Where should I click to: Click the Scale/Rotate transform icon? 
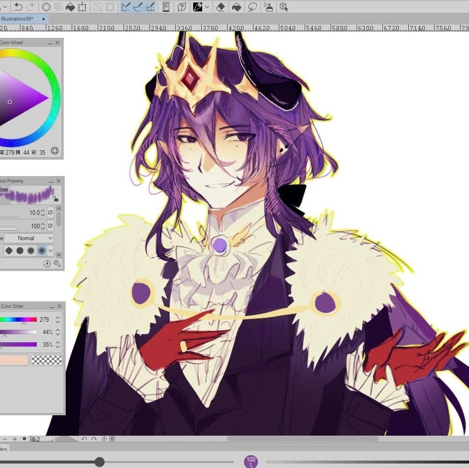pos(82,7)
